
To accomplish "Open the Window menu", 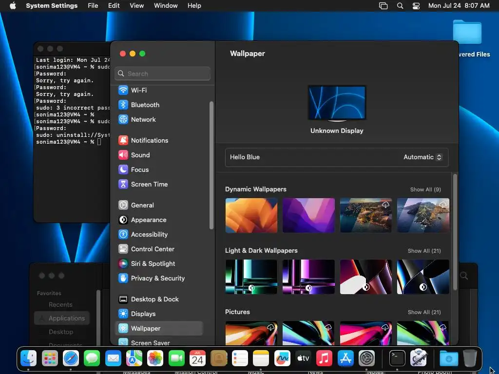I will pyautogui.click(x=166, y=6).
